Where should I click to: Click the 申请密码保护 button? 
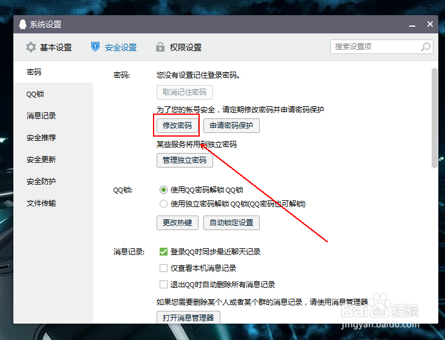point(231,126)
